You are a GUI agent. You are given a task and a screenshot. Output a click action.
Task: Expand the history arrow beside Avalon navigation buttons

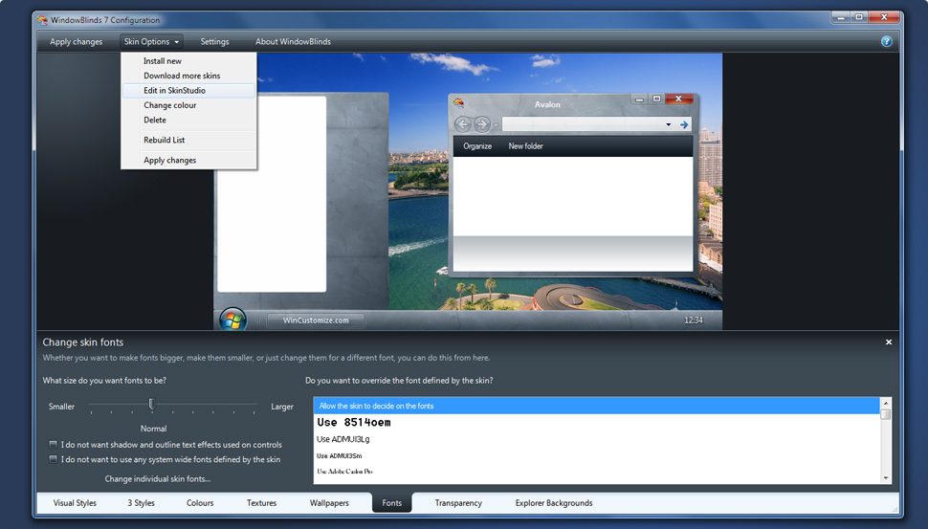[x=496, y=125]
